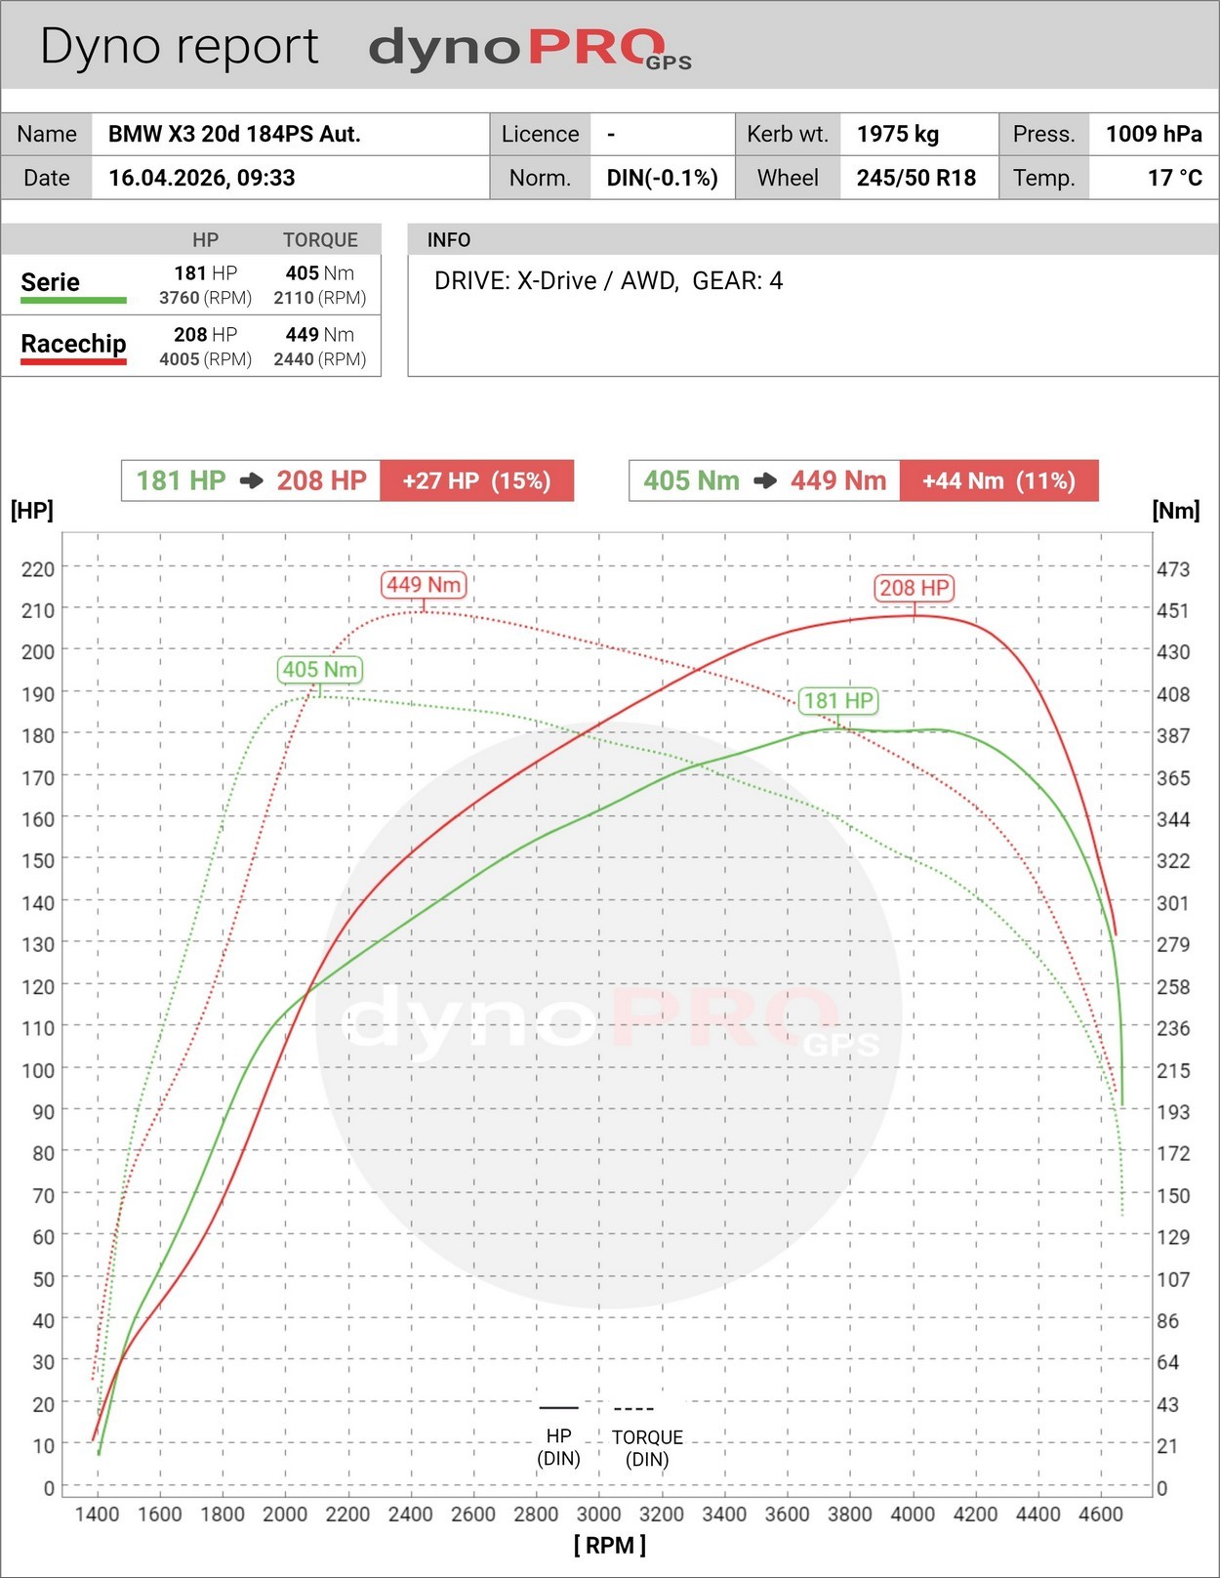The image size is (1220, 1578).
Task: Click the INFO panel header
Action: [813, 239]
